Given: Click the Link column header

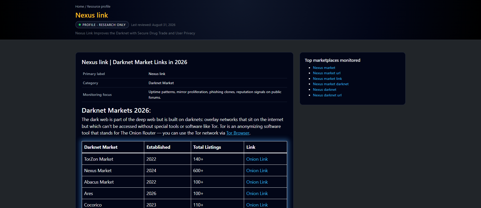Looking at the screenshot, I should (x=265, y=147).
